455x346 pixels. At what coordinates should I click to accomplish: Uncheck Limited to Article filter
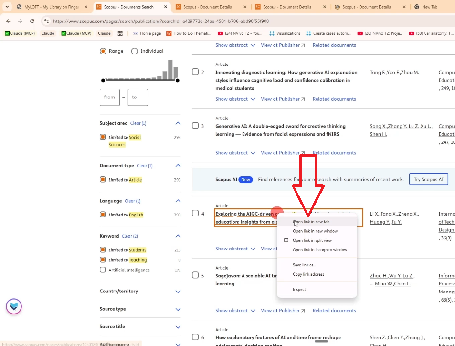[x=103, y=179]
